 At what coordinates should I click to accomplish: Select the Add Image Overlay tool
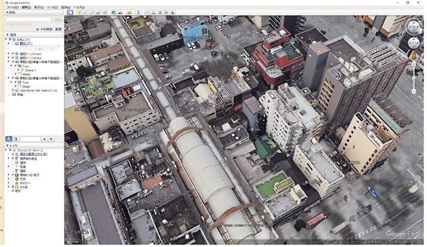coord(99,12)
